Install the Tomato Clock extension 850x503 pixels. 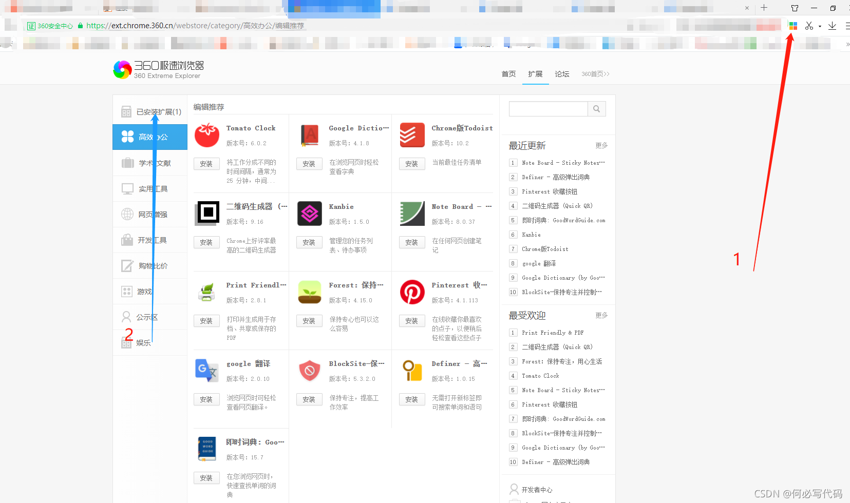[x=206, y=164]
